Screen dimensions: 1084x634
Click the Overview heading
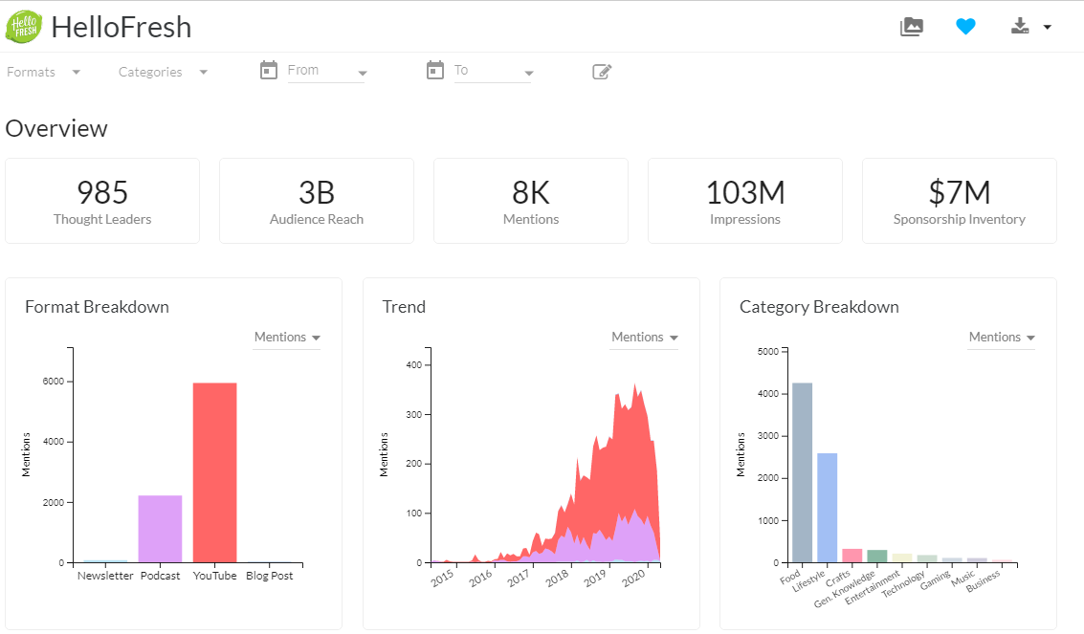56,128
